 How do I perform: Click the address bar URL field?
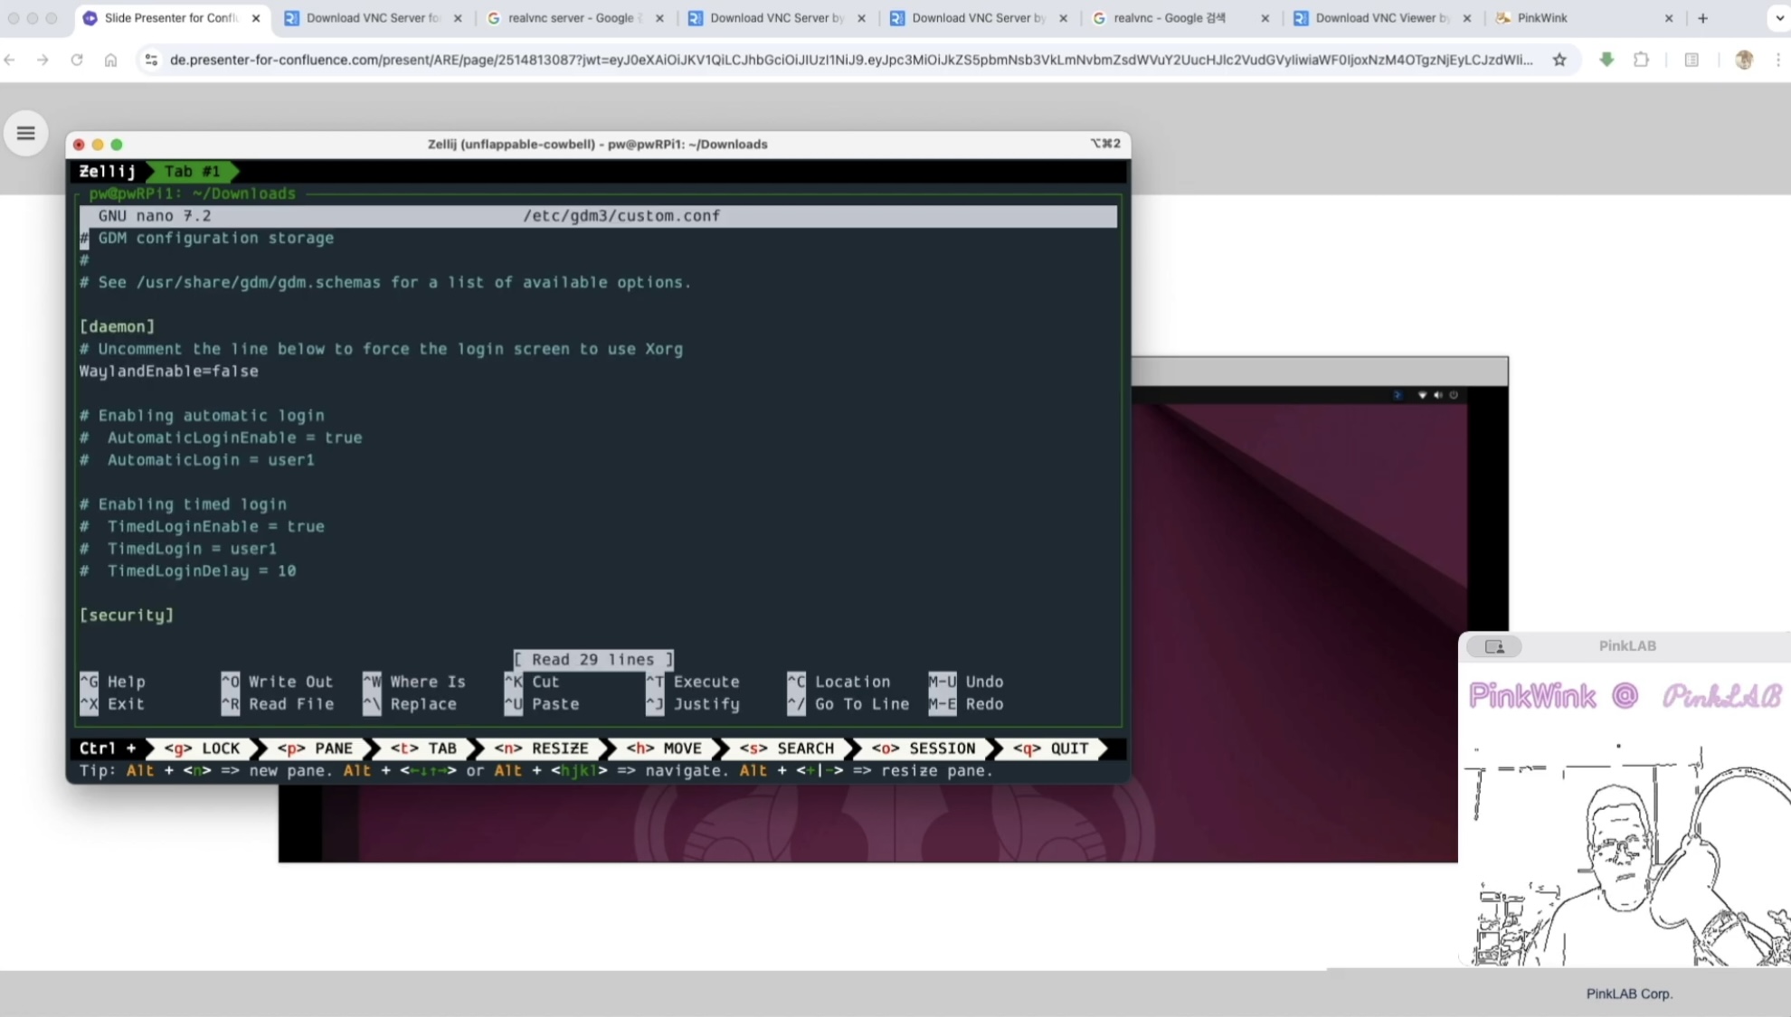tap(850, 60)
